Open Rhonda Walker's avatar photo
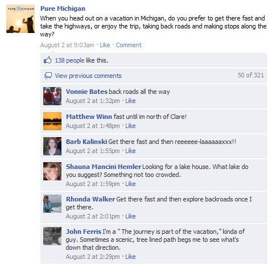 point(52,204)
